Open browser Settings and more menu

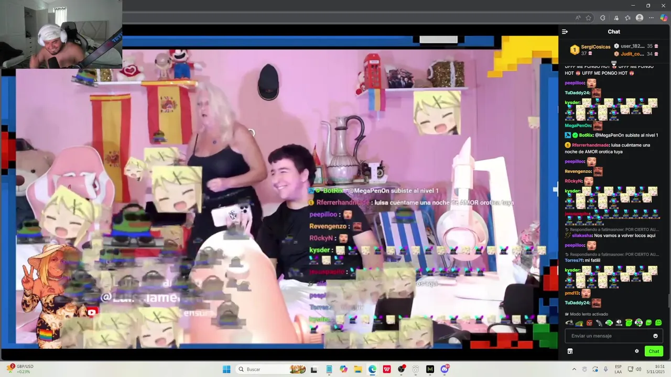point(652,18)
